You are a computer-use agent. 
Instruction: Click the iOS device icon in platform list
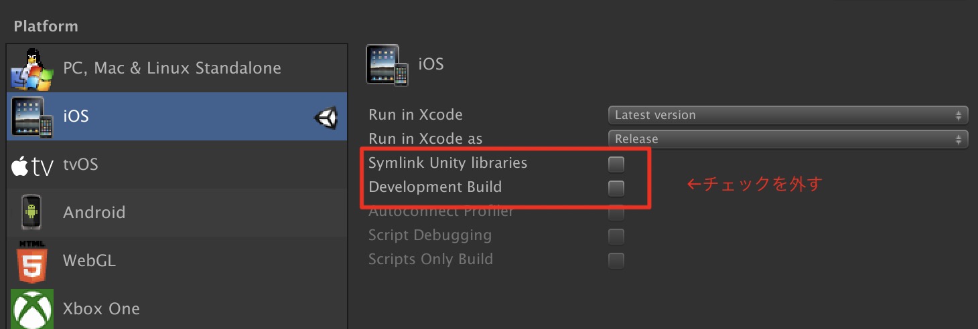point(31,117)
